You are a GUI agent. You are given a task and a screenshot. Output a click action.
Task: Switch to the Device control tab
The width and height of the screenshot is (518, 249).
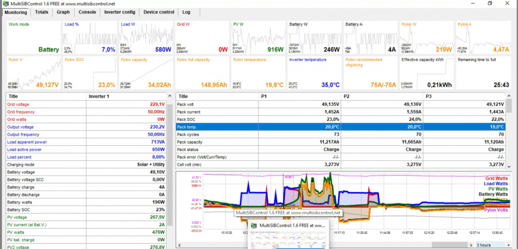coord(159,12)
